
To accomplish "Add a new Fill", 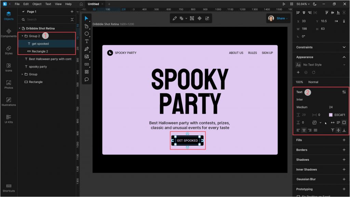I will [x=344, y=140].
